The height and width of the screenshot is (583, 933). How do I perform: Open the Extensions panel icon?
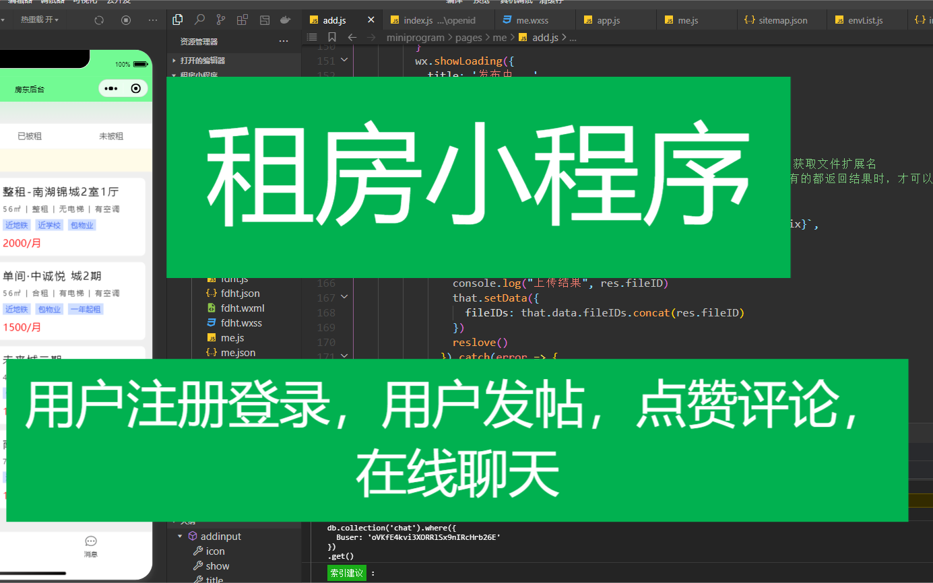click(243, 20)
